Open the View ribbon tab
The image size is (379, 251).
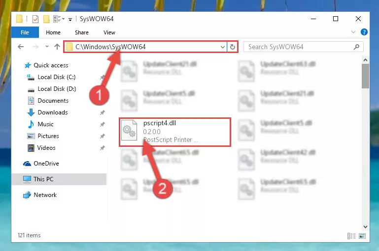109,32
